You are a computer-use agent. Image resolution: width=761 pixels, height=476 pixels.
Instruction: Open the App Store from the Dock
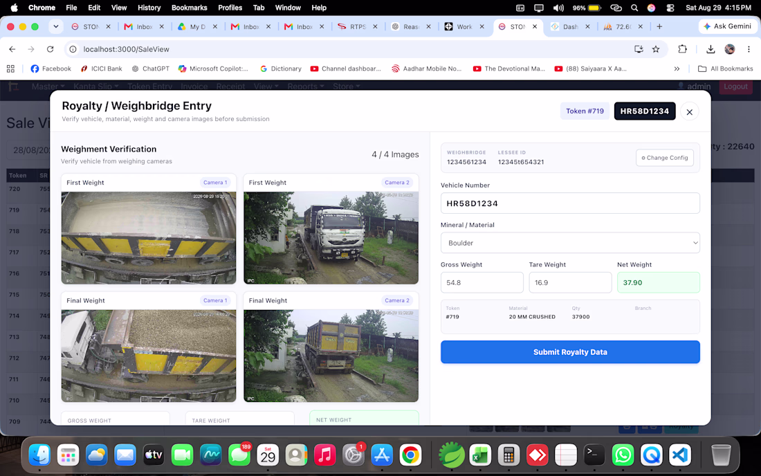tap(382, 455)
